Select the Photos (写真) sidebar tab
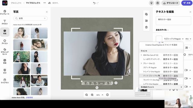 [5, 32]
